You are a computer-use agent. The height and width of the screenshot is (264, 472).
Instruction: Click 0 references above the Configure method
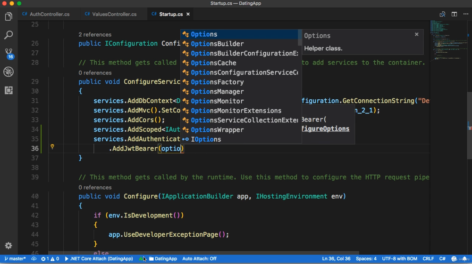tap(95, 187)
